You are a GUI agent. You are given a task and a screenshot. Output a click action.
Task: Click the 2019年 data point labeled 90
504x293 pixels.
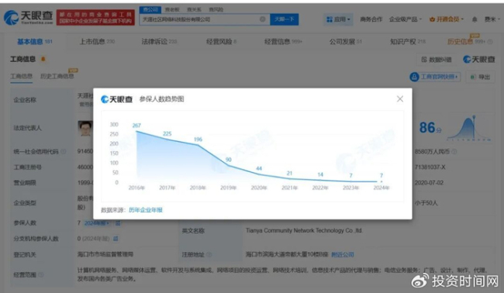(x=229, y=165)
